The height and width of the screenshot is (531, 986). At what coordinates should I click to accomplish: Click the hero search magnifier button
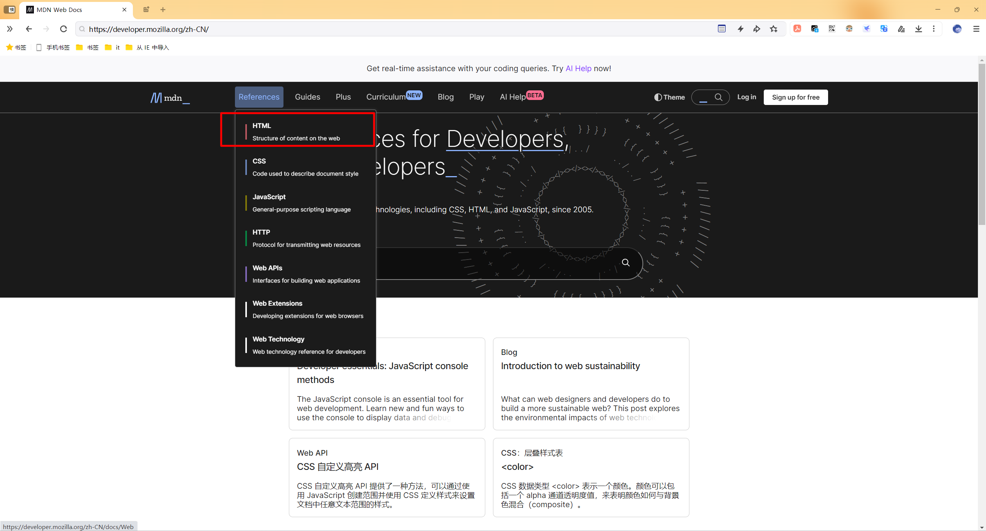626,263
